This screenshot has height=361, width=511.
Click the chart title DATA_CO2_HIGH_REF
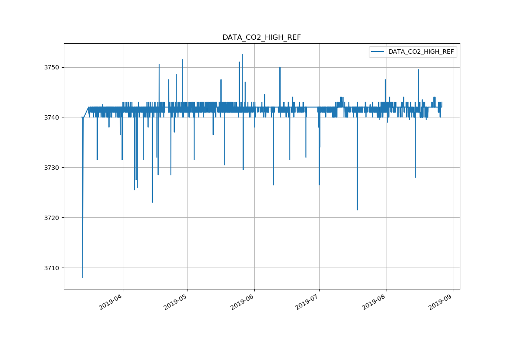[261, 38]
